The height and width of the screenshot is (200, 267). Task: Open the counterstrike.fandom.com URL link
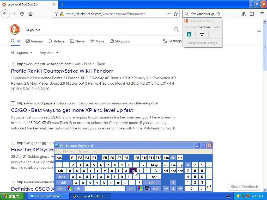(44, 64)
